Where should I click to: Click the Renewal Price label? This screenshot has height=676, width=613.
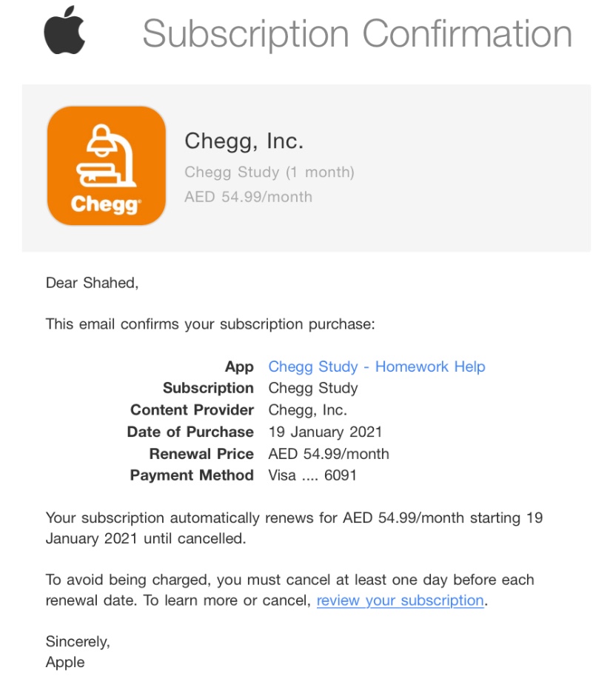click(201, 454)
